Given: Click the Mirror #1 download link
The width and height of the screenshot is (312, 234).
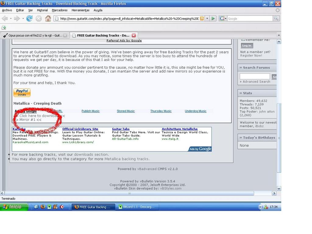Looking at the screenshot, I should click(x=30, y=120).
